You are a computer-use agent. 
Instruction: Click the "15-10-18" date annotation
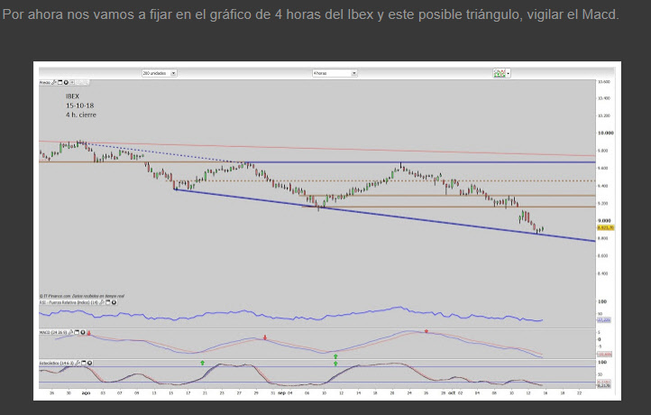click(79, 106)
